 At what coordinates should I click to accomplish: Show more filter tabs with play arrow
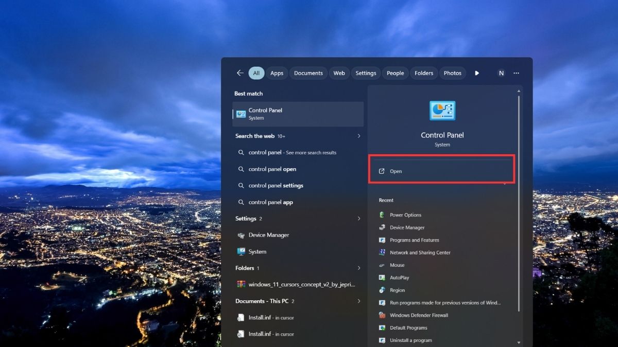(x=477, y=73)
